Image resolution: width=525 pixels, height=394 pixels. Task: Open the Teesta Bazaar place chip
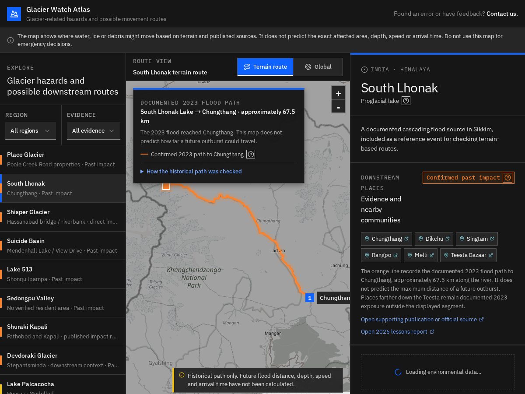(468, 255)
